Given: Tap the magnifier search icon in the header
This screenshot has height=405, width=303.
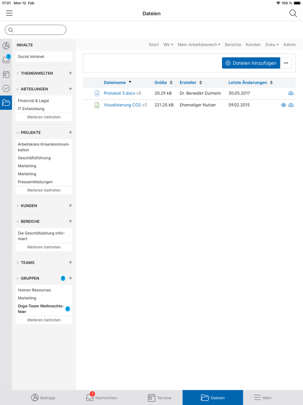Looking at the screenshot, I should [x=293, y=13].
